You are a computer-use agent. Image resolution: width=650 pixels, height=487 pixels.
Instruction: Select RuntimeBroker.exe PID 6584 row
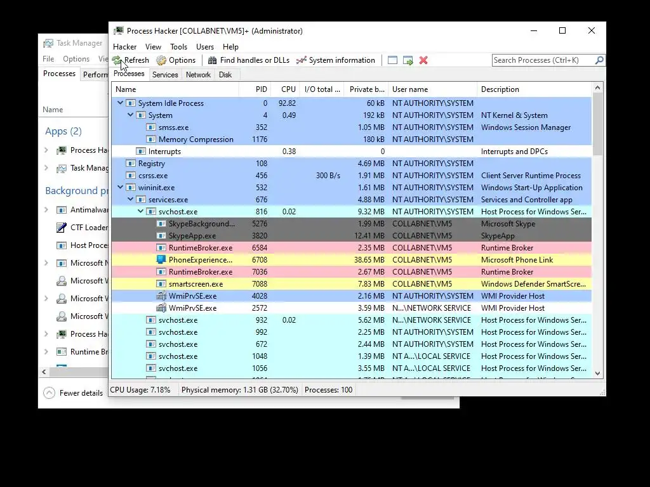click(352, 248)
